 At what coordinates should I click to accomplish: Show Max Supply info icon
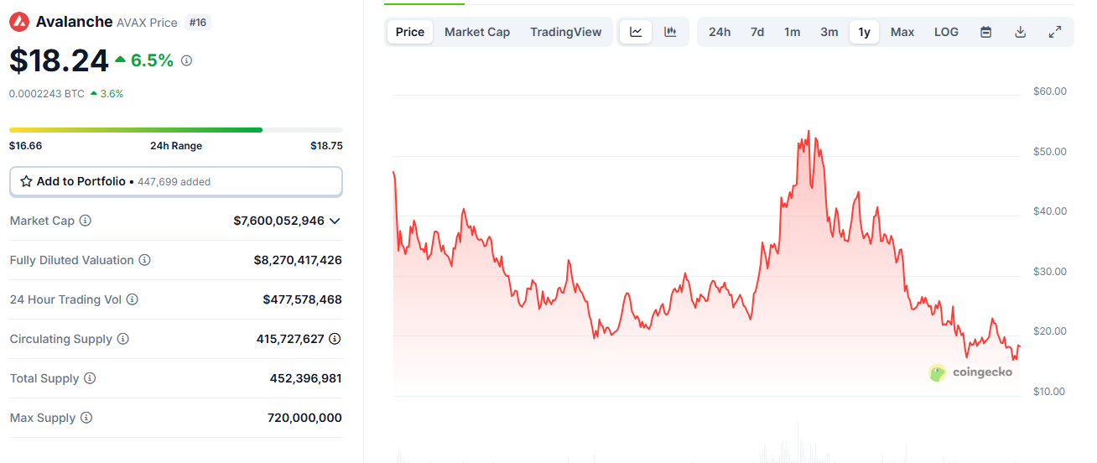[x=86, y=418]
